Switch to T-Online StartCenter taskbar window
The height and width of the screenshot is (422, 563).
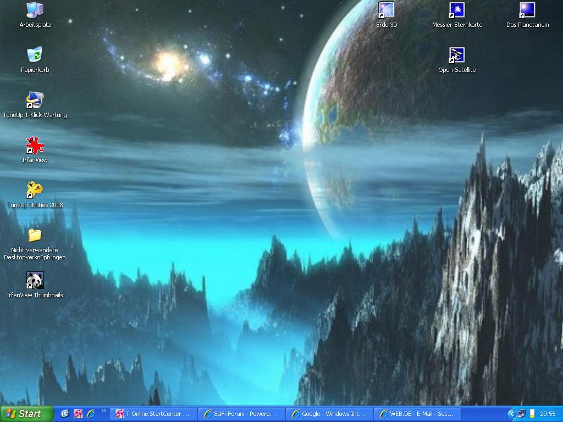click(153, 414)
